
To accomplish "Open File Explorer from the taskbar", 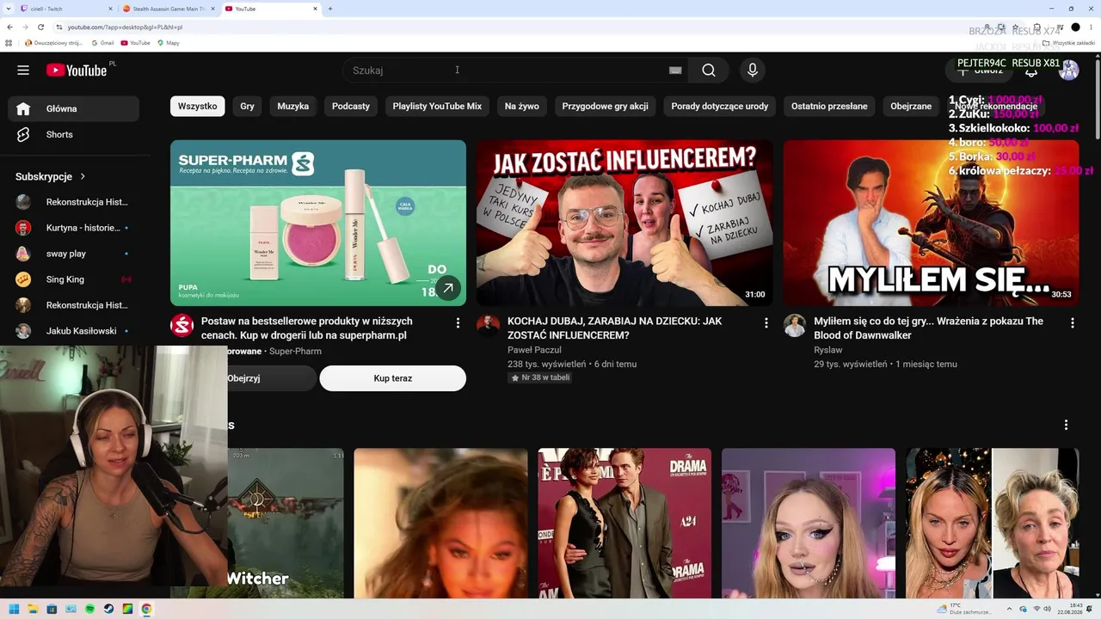I will [32, 609].
